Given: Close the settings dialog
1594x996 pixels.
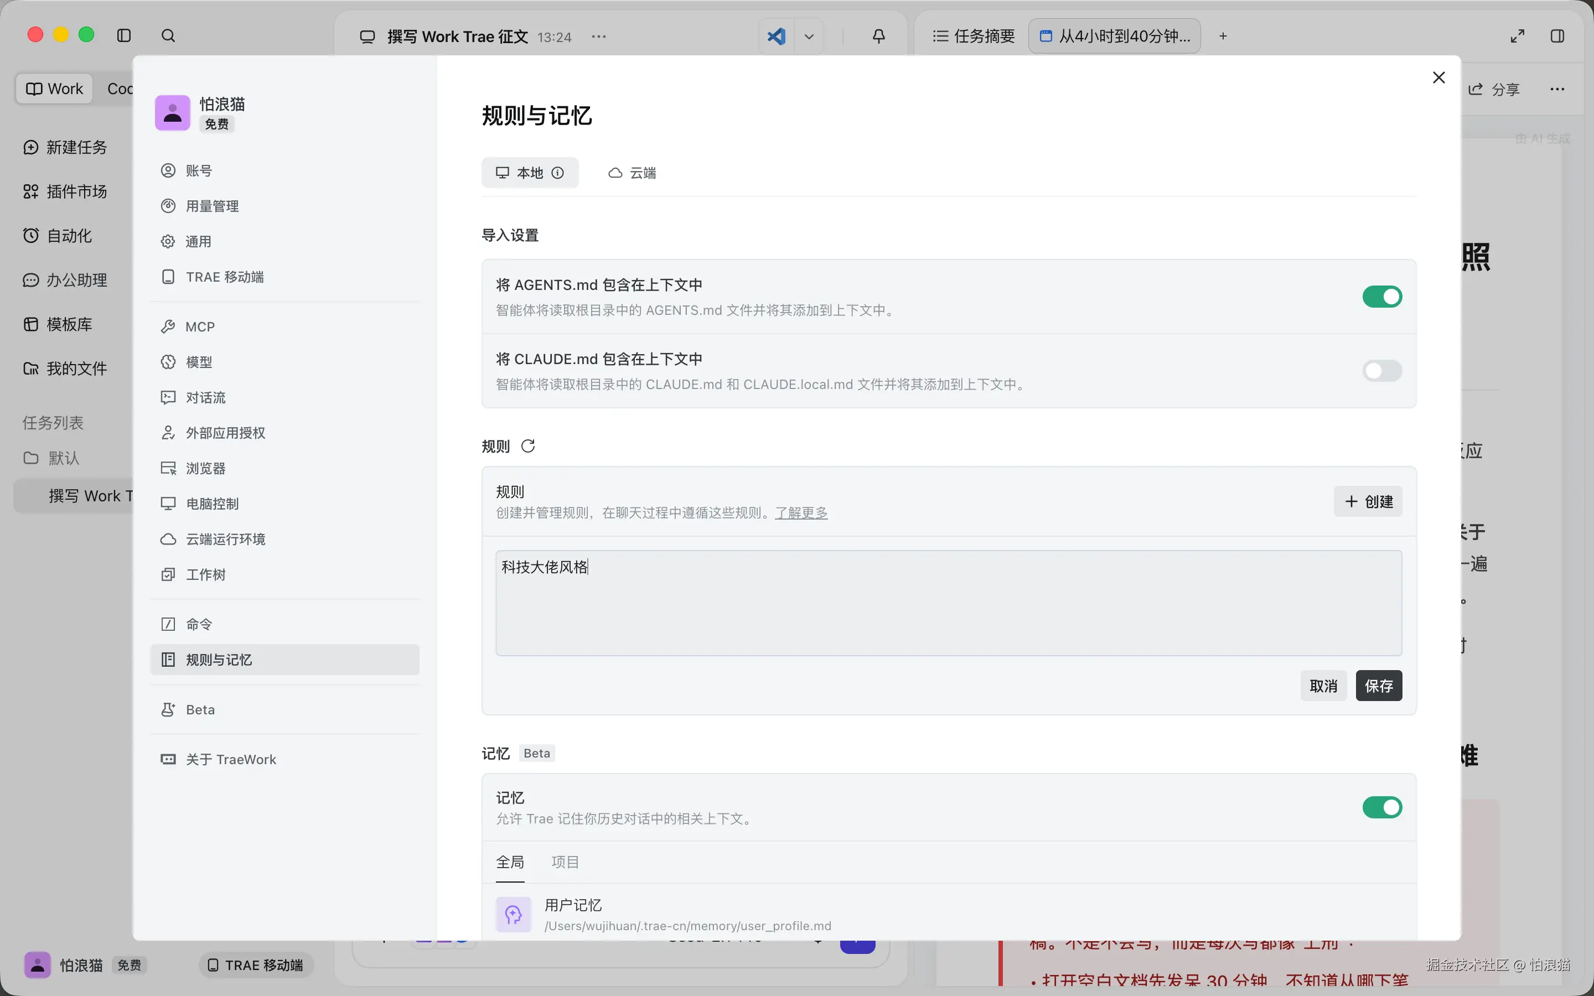Looking at the screenshot, I should click(x=1438, y=77).
